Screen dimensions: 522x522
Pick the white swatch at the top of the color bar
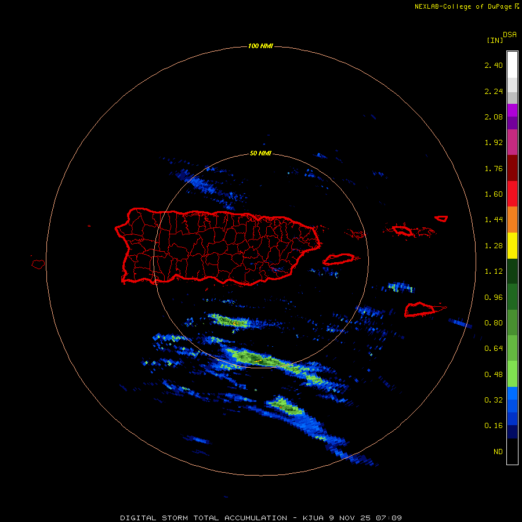tap(512, 64)
